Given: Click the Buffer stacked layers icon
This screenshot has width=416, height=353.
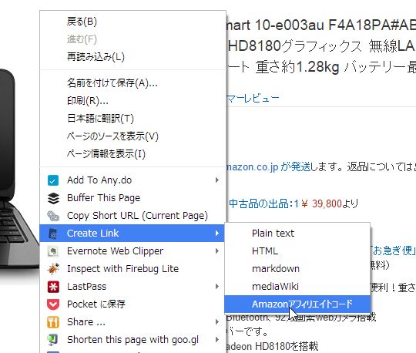Looking at the screenshot, I should tap(53, 198).
